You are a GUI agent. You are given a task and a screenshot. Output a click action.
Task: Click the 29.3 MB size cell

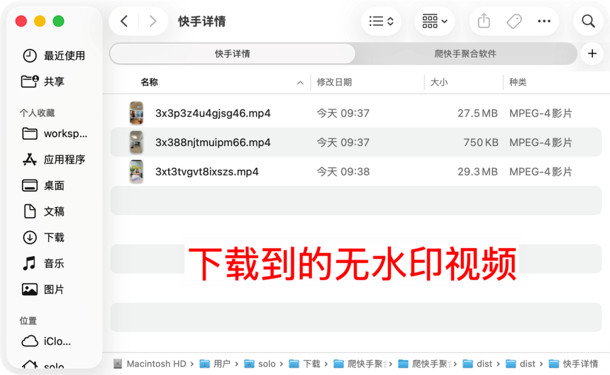(477, 171)
